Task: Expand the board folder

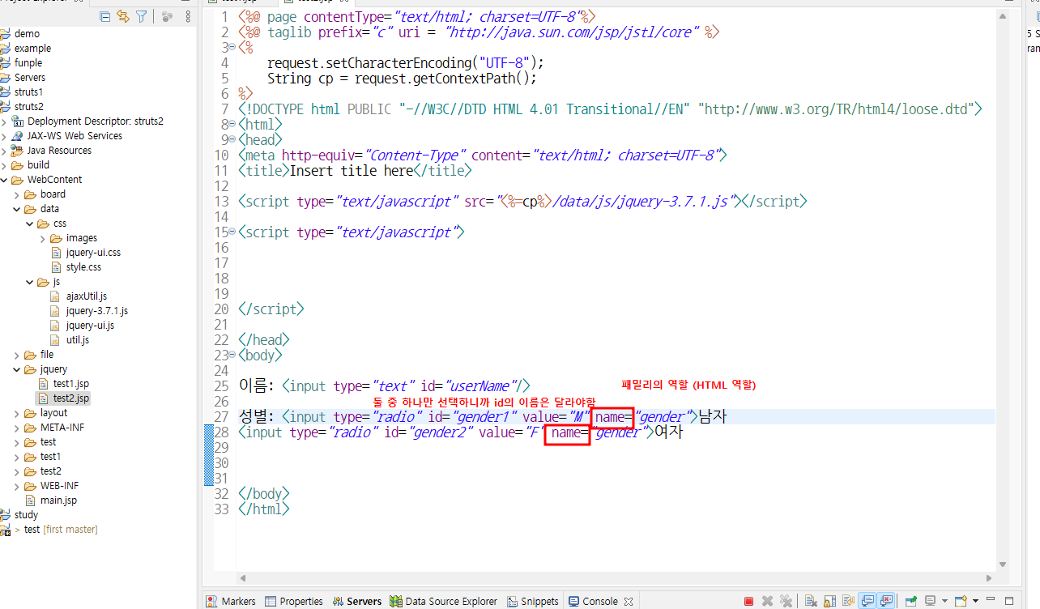Action: (x=17, y=194)
